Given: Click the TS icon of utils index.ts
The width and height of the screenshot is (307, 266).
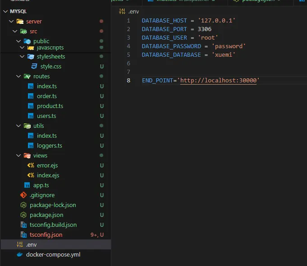Looking at the screenshot, I should tap(31, 136).
